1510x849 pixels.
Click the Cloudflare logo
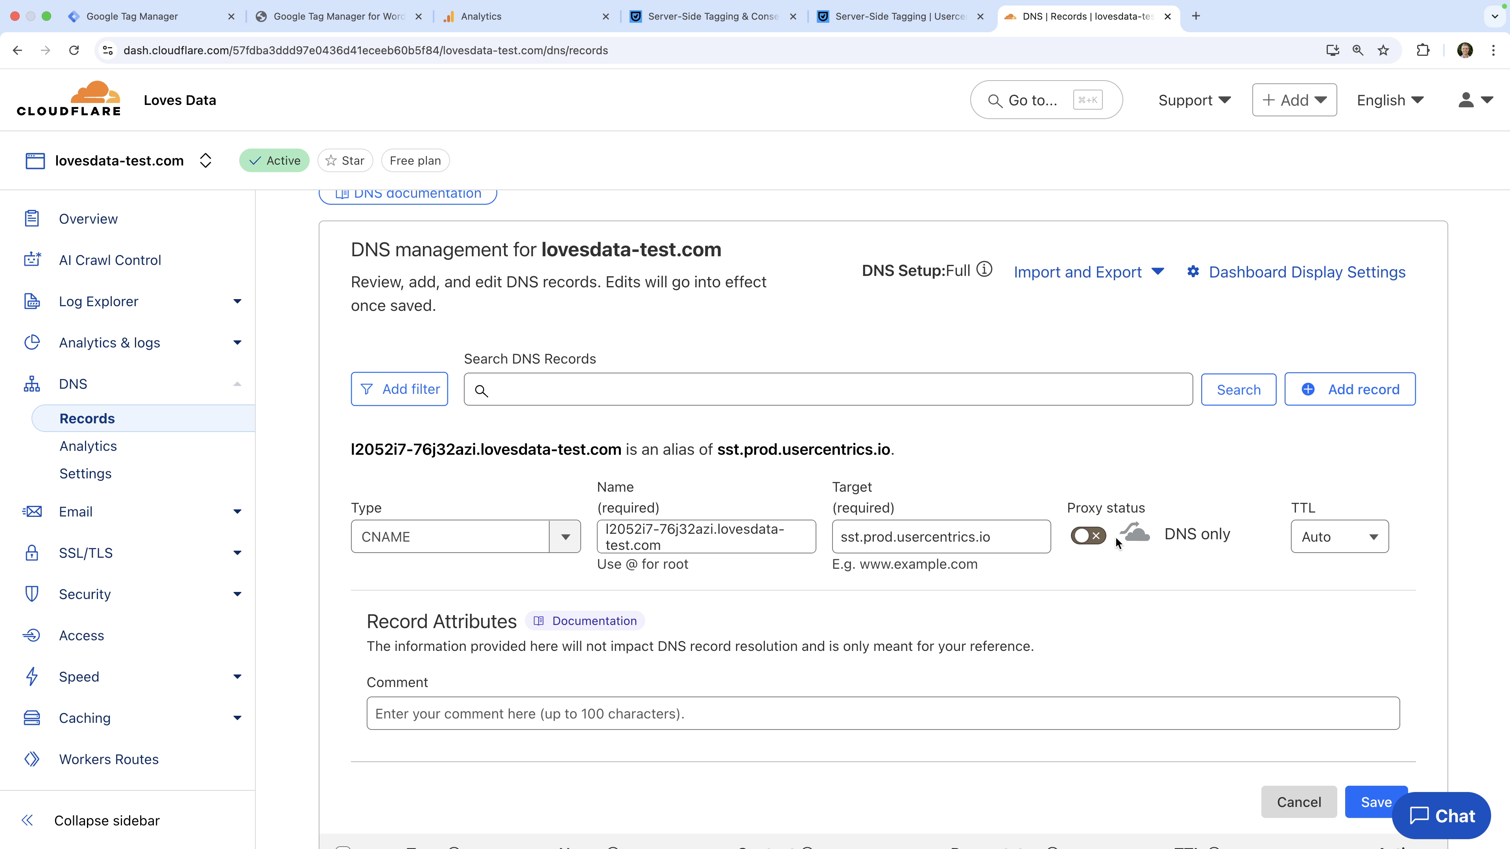pos(68,99)
